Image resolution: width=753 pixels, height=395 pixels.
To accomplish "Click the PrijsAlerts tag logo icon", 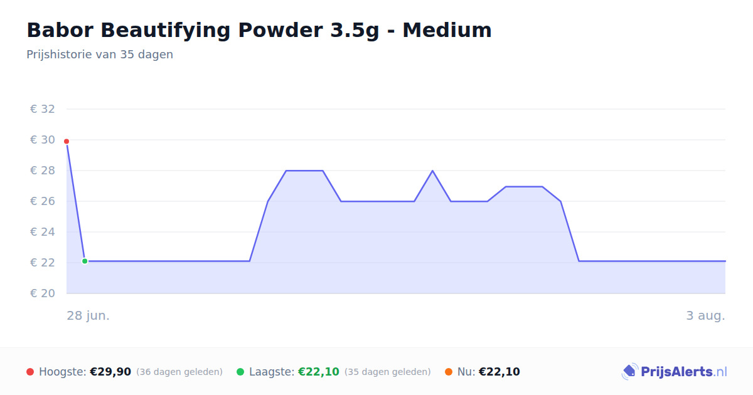I will [629, 372].
